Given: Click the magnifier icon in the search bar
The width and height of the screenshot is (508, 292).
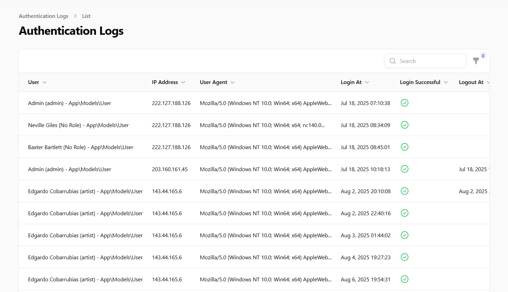Looking at the screenshot, I should coord(392,61).
